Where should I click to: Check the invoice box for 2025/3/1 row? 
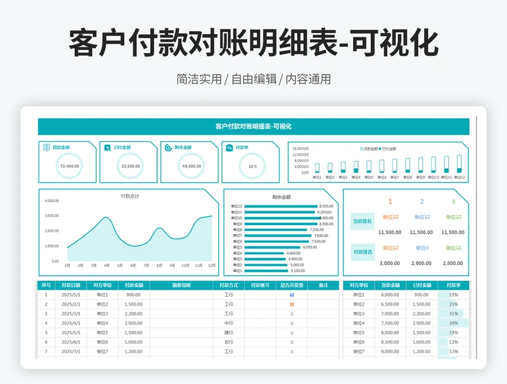(292, 314)
